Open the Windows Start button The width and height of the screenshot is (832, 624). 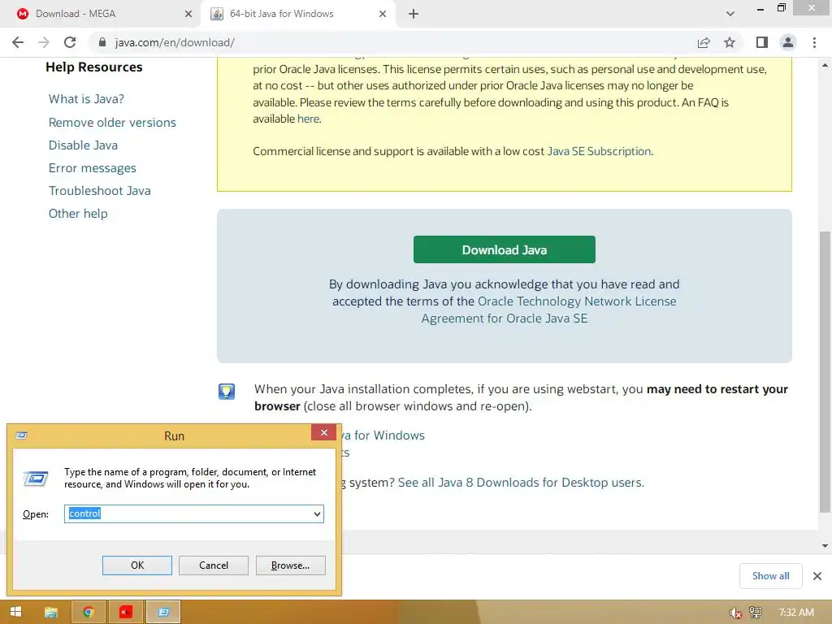(x=16, y=612)
